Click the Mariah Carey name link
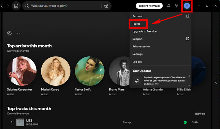Image resolution: width=220 pixels, height=129 pixels. coord(50,89)
